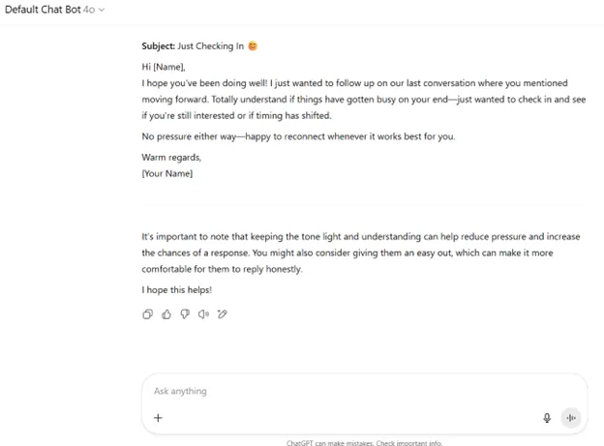Copy the response with the copy icon
Image resolution: width=604 pixels, height=446 pixels.
147,314
